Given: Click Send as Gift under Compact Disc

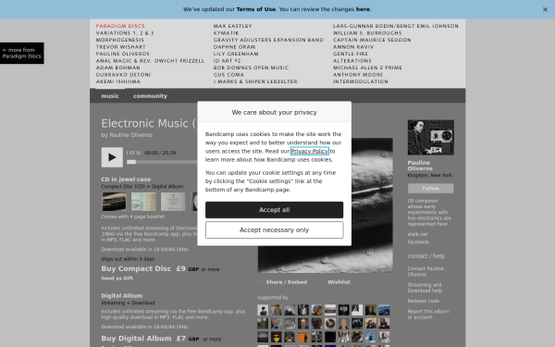Looking at the screenshot, I should (x=117, y=279).
